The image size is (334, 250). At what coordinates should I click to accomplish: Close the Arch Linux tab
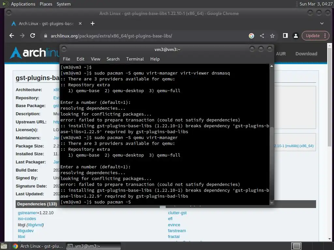pyautogui.click(x=80, y=23)
